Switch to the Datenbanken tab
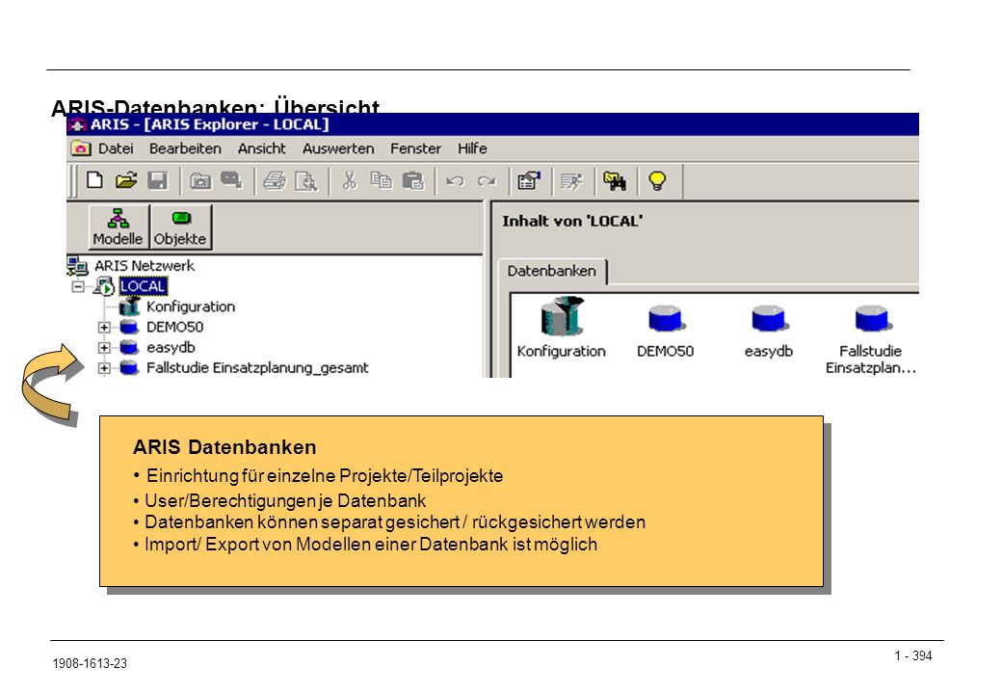Image resolution: width=1002 pixels, height=694 pixels. coord(552,271)
